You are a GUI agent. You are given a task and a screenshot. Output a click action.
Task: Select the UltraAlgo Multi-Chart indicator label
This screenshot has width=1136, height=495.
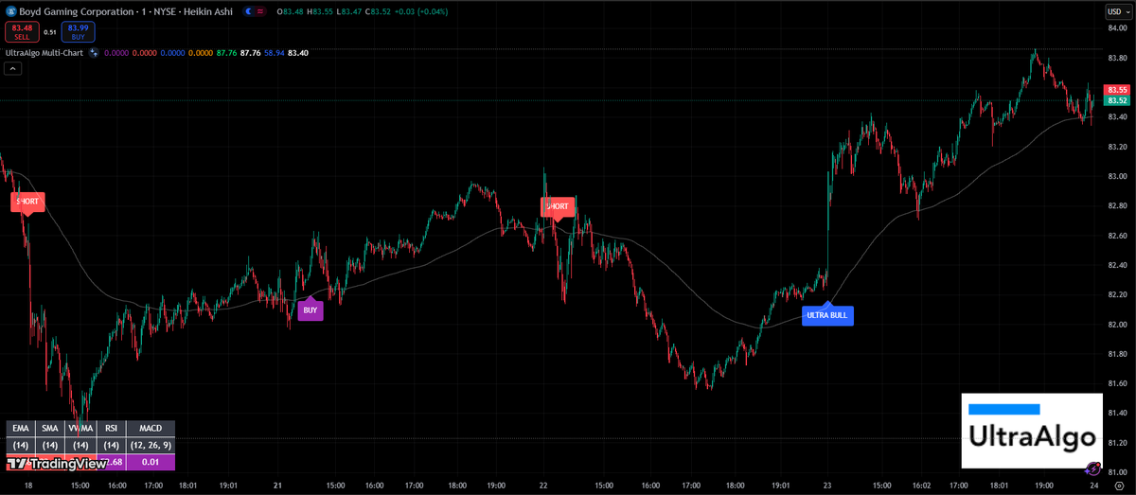[44, 53]
